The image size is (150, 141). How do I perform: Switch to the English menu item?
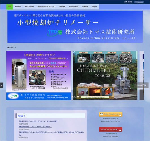pos(95,7)
